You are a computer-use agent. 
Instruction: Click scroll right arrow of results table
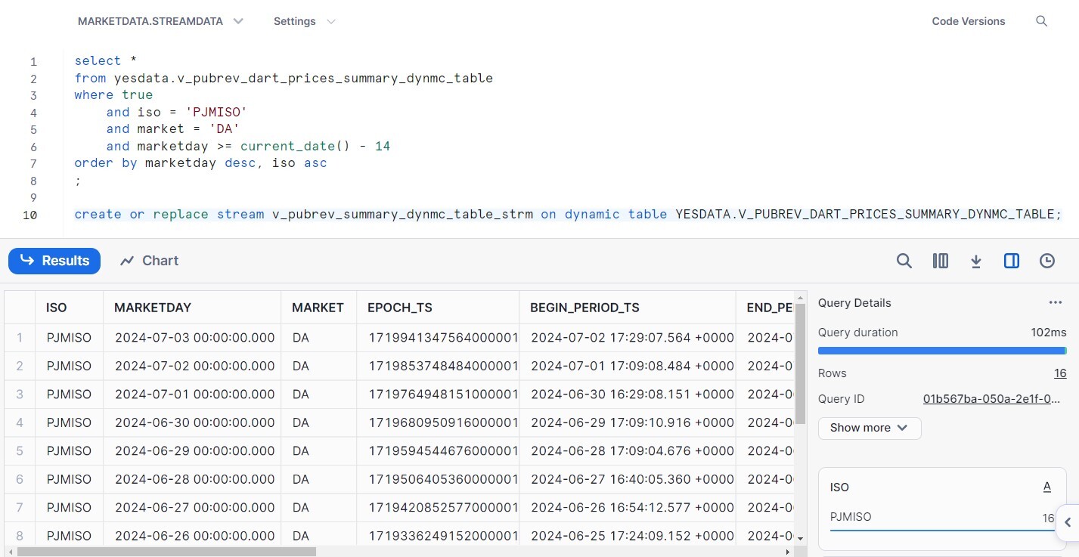point(788,552)
